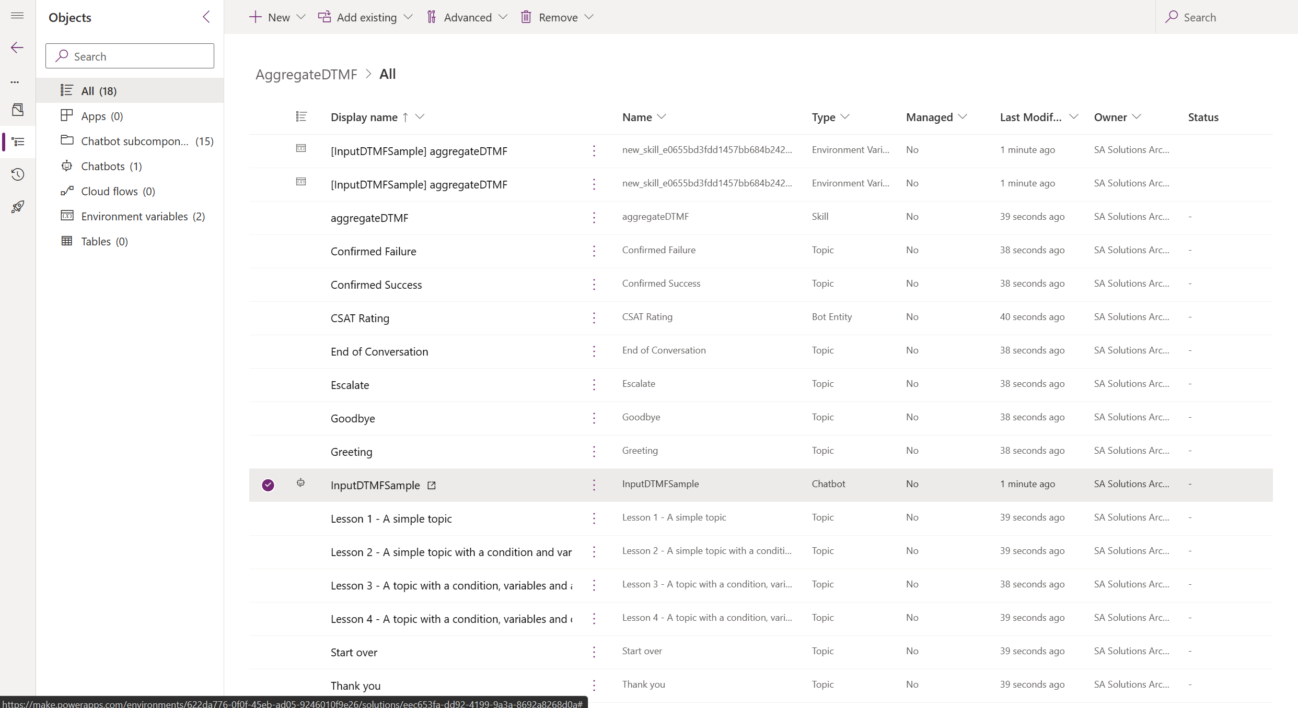Open more actions for Greeting row
Image resolution: width=1298 pixels, height=708 pixels.
[x=594, y=452]
